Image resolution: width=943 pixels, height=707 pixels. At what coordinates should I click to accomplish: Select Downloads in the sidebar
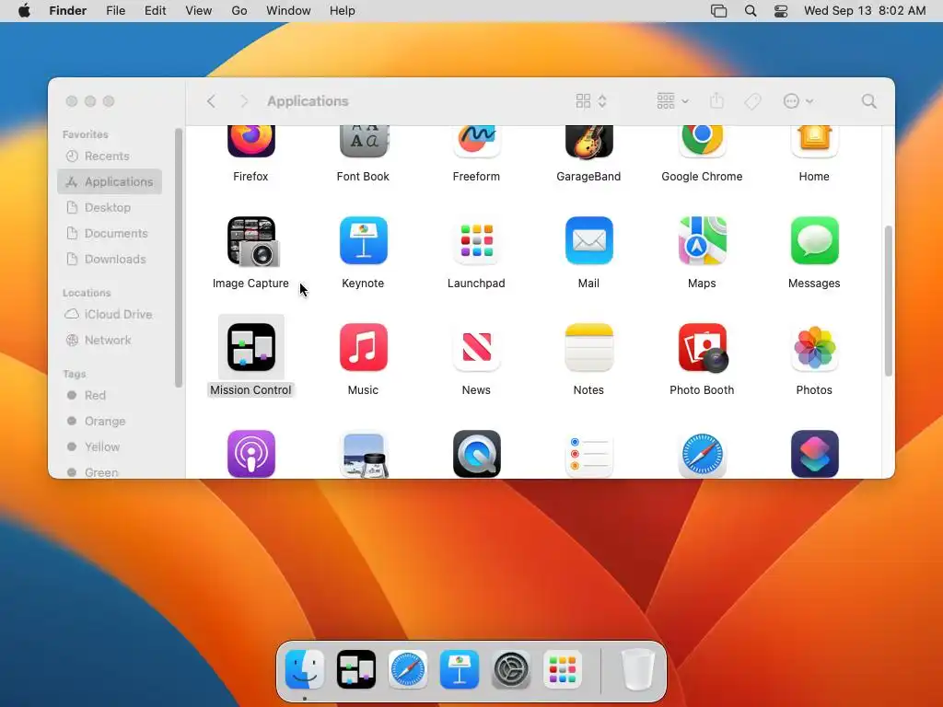[110, 259]
